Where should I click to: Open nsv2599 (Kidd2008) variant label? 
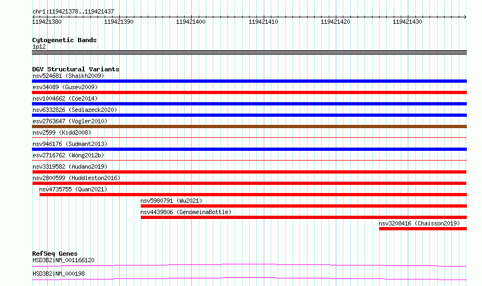point(62,132)
